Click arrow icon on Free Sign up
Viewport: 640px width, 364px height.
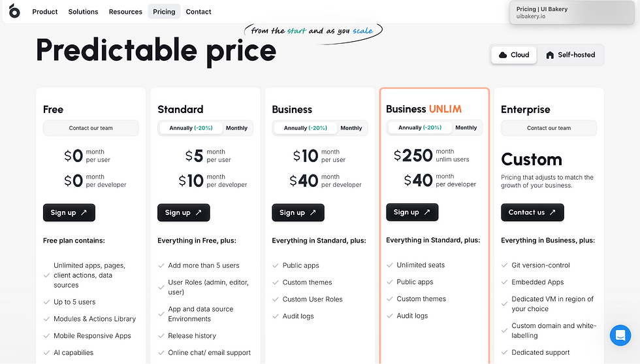coord(84,212)
